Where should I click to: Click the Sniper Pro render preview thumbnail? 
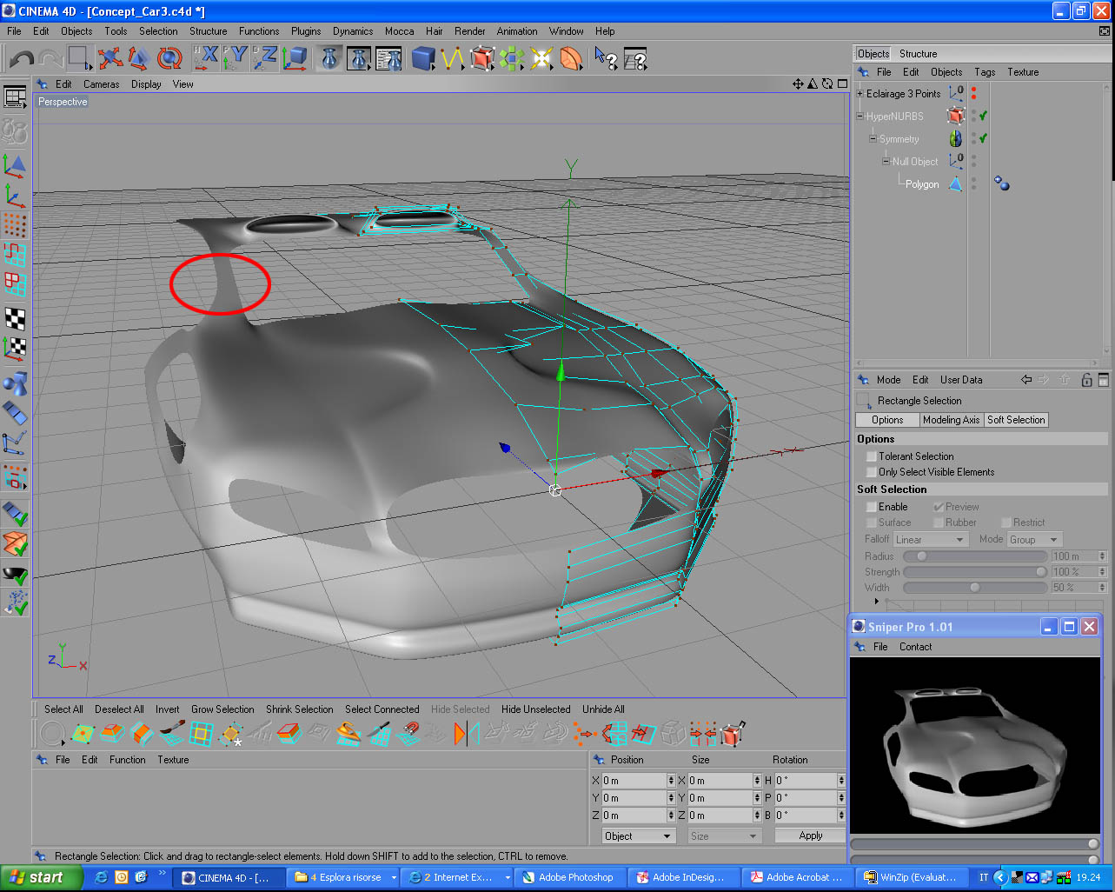[973, 746]
